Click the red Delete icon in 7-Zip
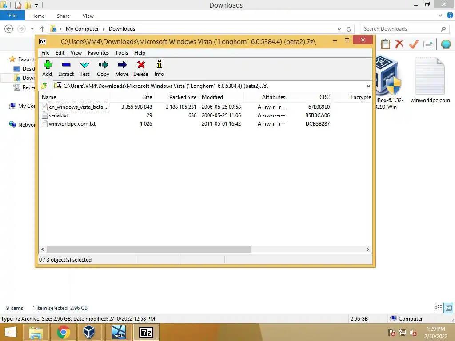Image resolution: width=455 pixels, height=341 pixels. [141, 65]
